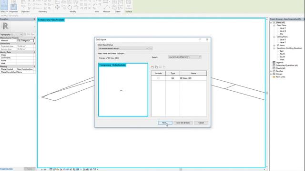This screenshot has width=305, height=171.
Task: Click the Type column header
Action: click(173, 73)
